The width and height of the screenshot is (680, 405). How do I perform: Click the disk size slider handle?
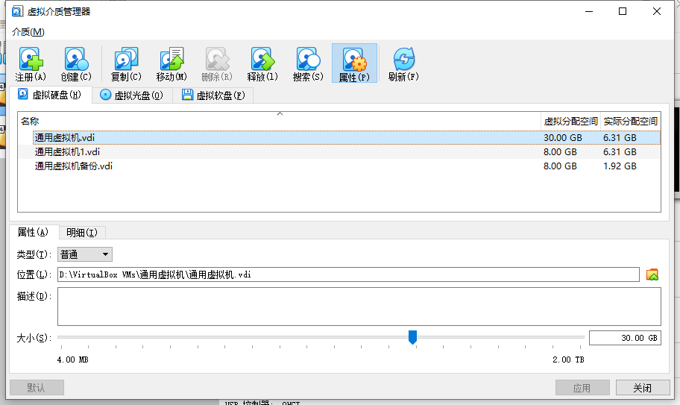pyautogui.click(x=412, y=338)
